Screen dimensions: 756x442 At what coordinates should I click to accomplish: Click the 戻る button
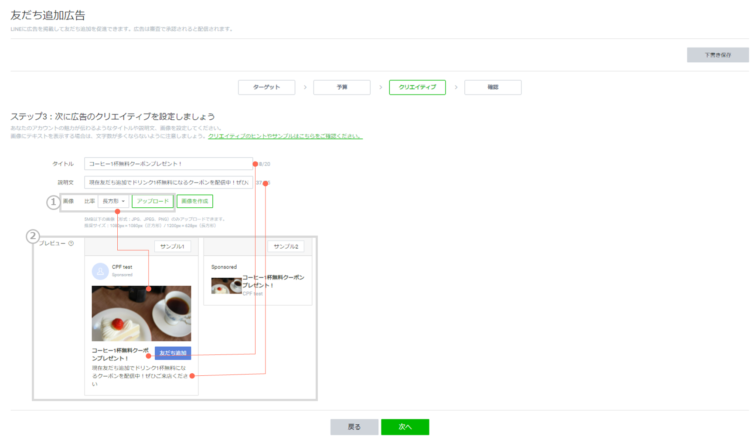pos(354,427)
